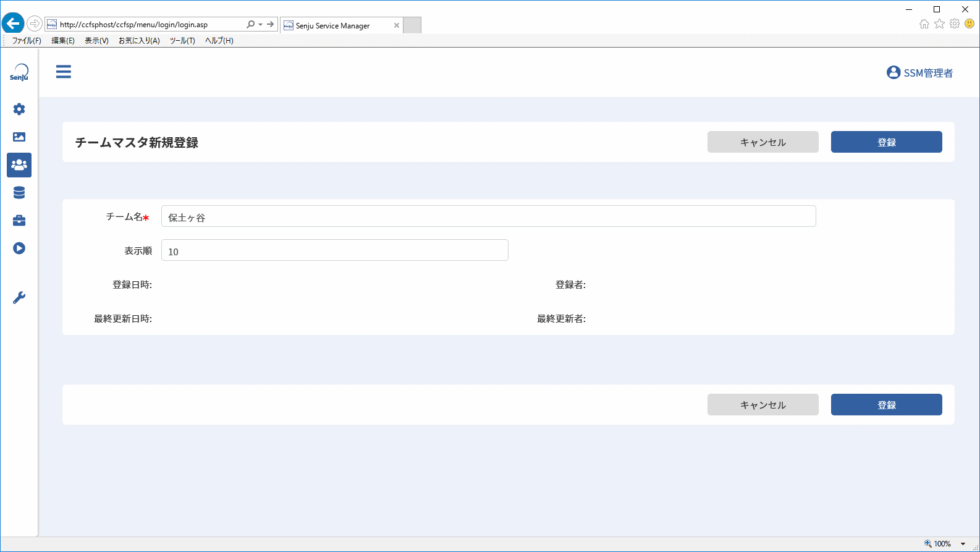Open the ファイル(F) menu
980x552 pixels.
point(27,41)
